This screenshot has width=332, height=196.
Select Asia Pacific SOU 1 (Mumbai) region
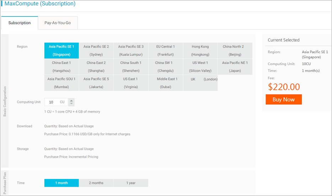(61, 83)
